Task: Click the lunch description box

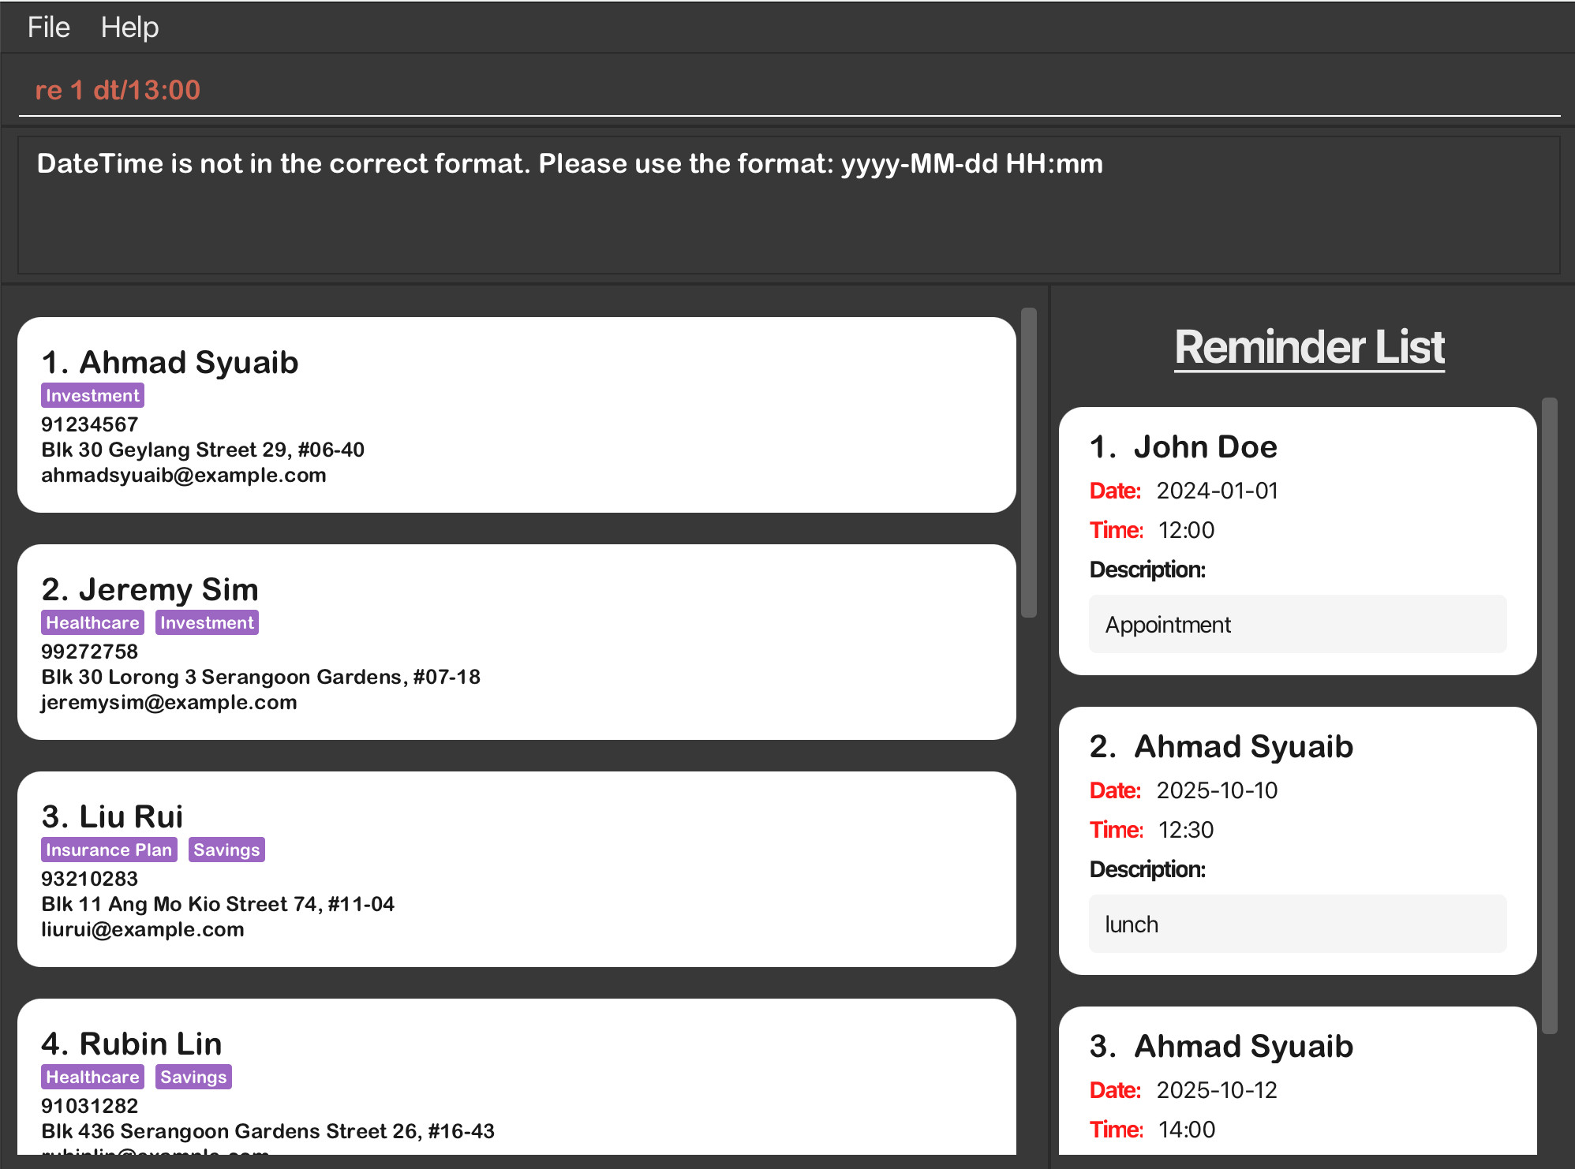Action: (1297, 924)
